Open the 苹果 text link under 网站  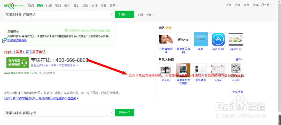pyautogui.click(x=201, y=49)
